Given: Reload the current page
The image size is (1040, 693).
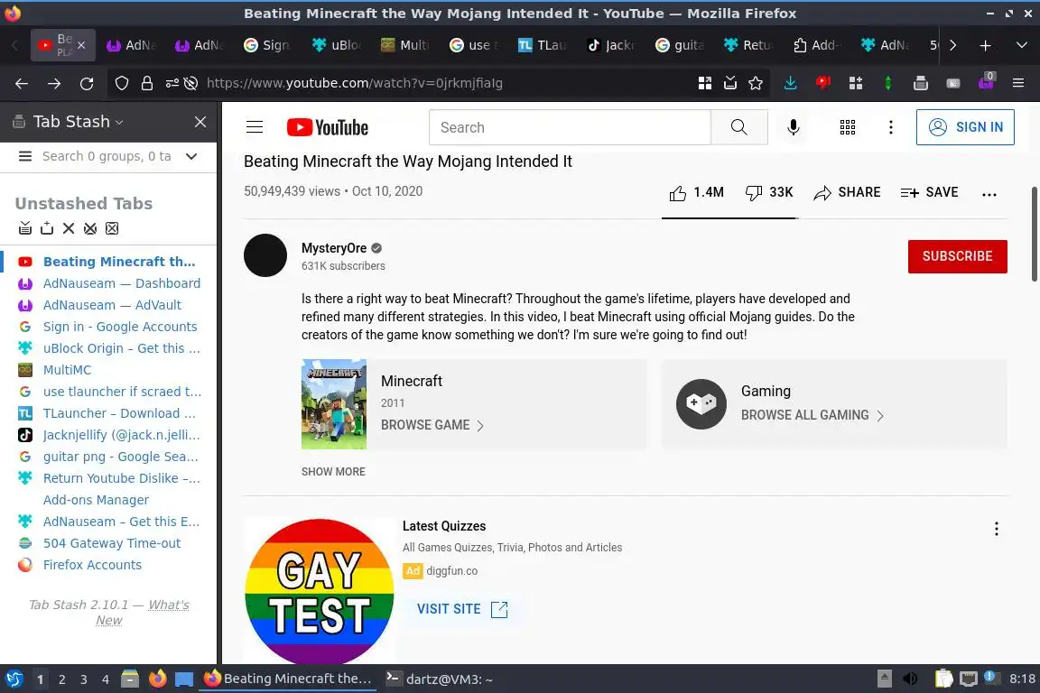Looking at the screenshot, I should click(87, 84).
